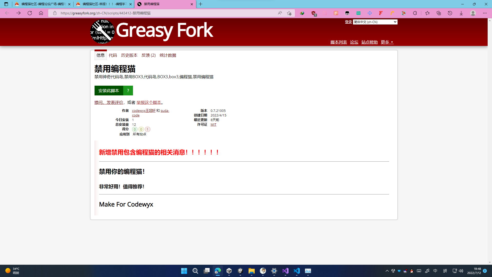
Task: Reload the page with refresh icon
Action: click(x=30, y=13)
